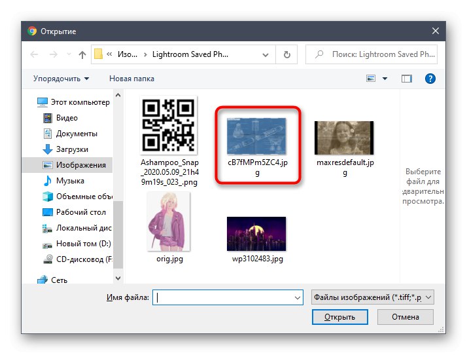Close the Открытие dialog

[x=436, y=31]
